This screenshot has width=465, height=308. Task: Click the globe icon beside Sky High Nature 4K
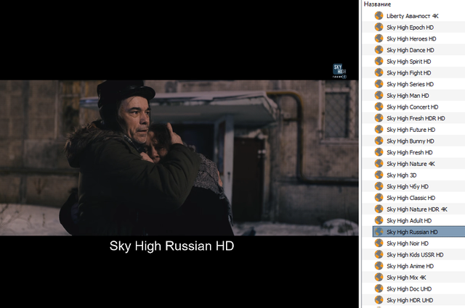379,163
